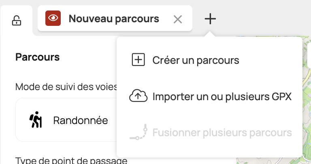Select Créer un parcours from the menu
The width and height of the screenshot is (311, 164).
coord(196,61)
